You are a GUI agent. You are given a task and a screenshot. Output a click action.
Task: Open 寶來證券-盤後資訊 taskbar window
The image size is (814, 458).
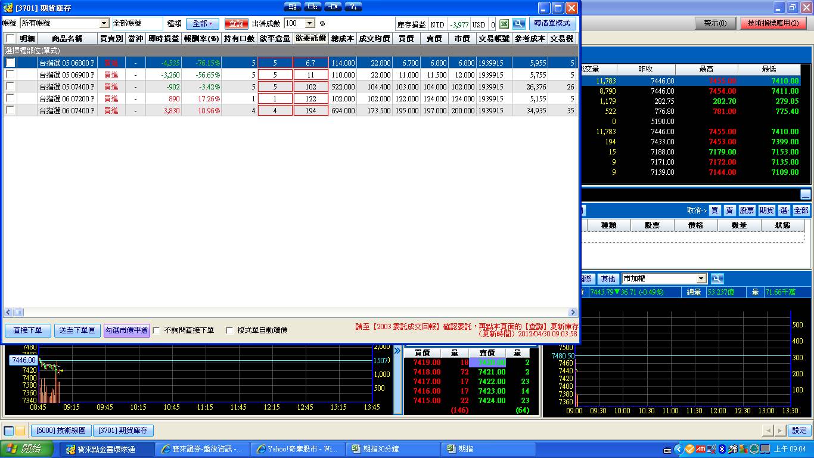point(202,449)
